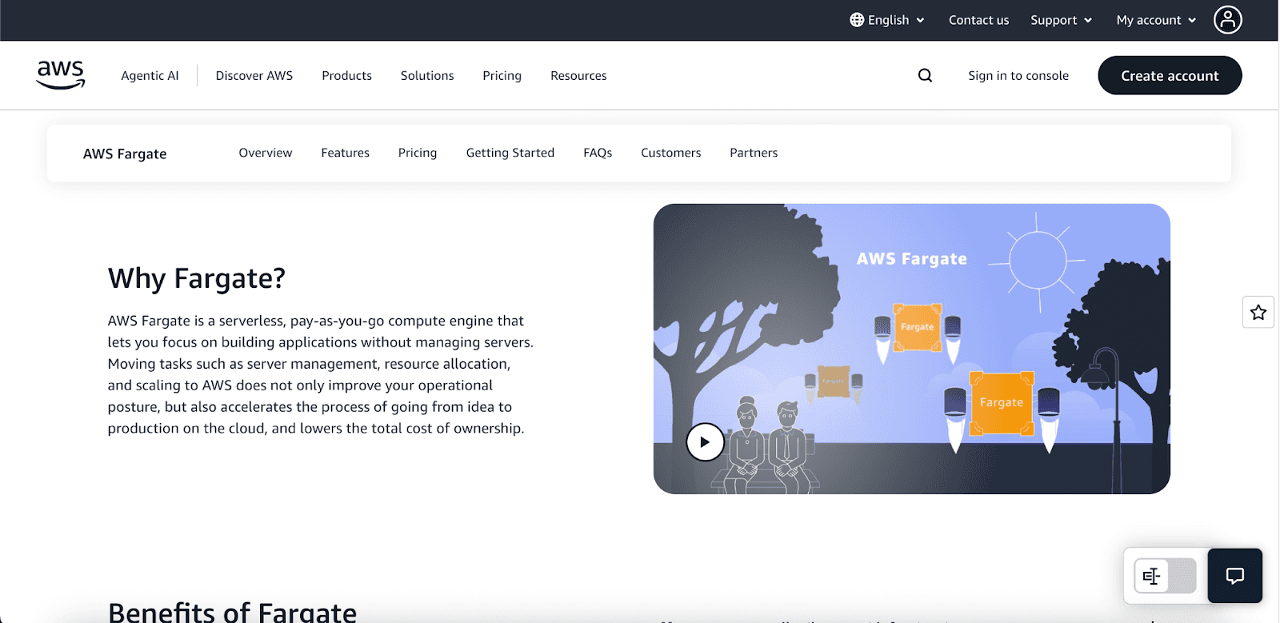Image resolution: width=1280 pixels, height=623 pixels.
Task: Expand the My account dropdown
Action: (1156, 20)
